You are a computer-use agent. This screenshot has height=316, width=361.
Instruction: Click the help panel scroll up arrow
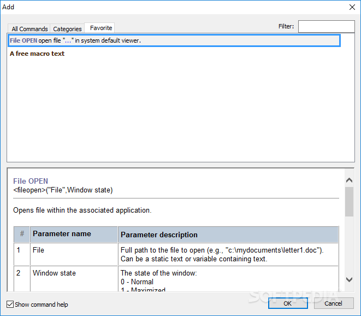click(350, 180)
